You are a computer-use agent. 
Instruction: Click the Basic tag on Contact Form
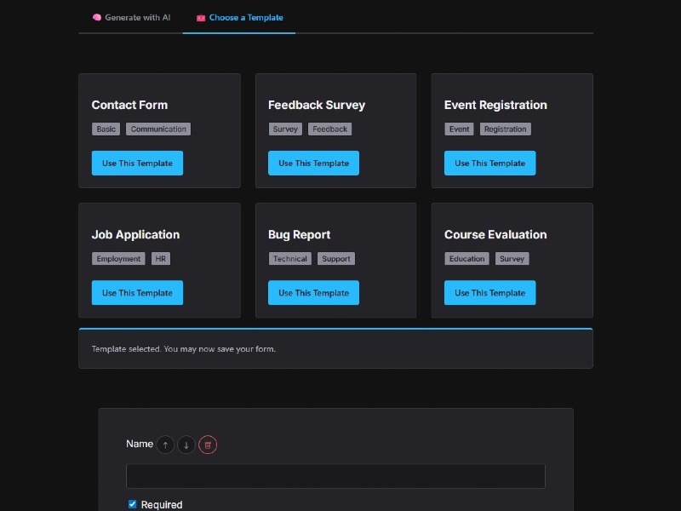tap(106, 129)
